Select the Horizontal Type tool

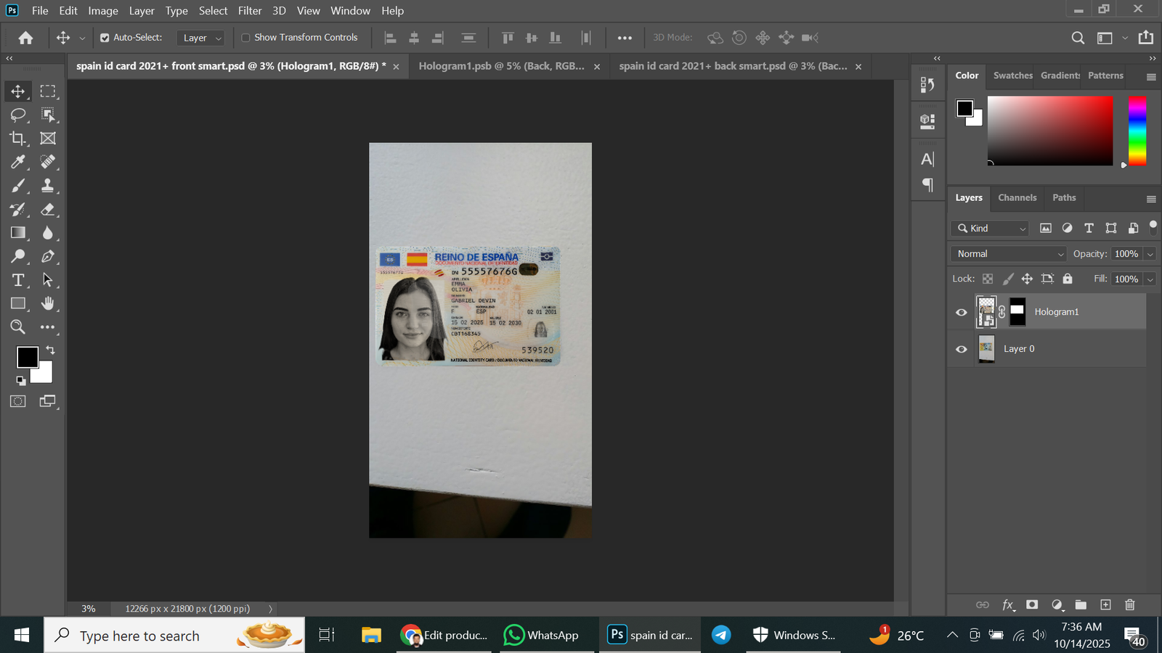(x=18, y=280)
